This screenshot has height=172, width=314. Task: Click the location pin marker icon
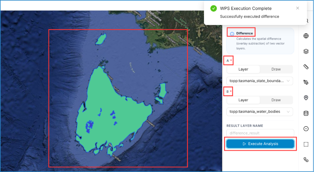[x=306, y=98]
